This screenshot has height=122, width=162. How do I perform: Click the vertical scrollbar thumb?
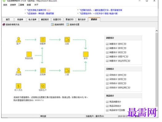(157, 70)
